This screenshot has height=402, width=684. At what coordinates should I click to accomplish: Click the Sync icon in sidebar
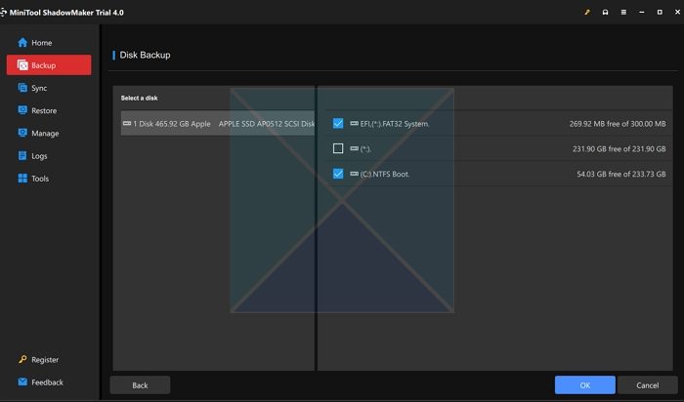22,88
